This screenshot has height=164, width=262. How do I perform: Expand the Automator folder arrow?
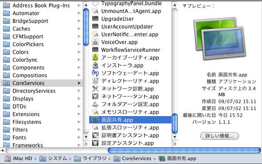pos(79,13)
